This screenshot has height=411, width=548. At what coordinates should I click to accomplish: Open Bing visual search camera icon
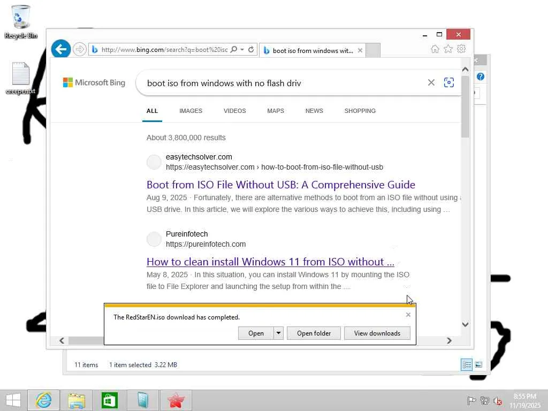coord(449,82)
